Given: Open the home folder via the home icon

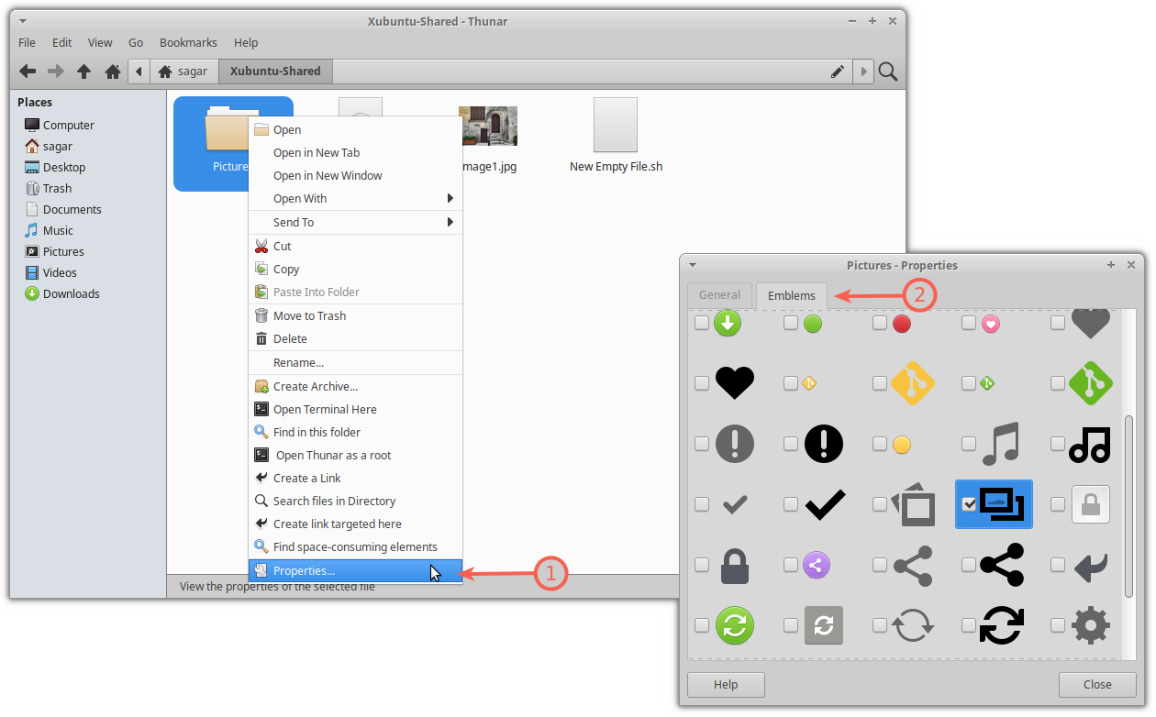Looking at the screenshot, I should pyautogui.click(x=112, y=71).
